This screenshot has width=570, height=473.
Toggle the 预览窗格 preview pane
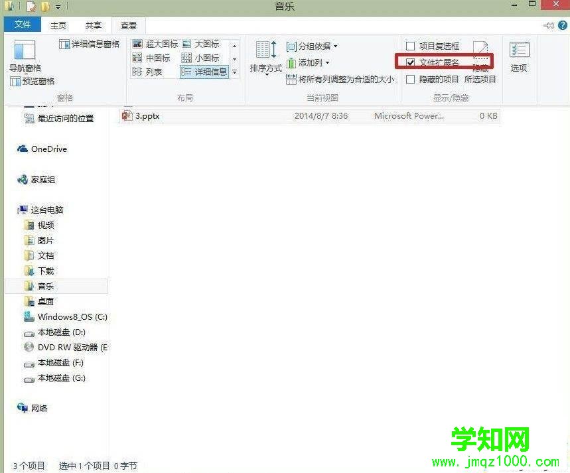click(33, 81)
